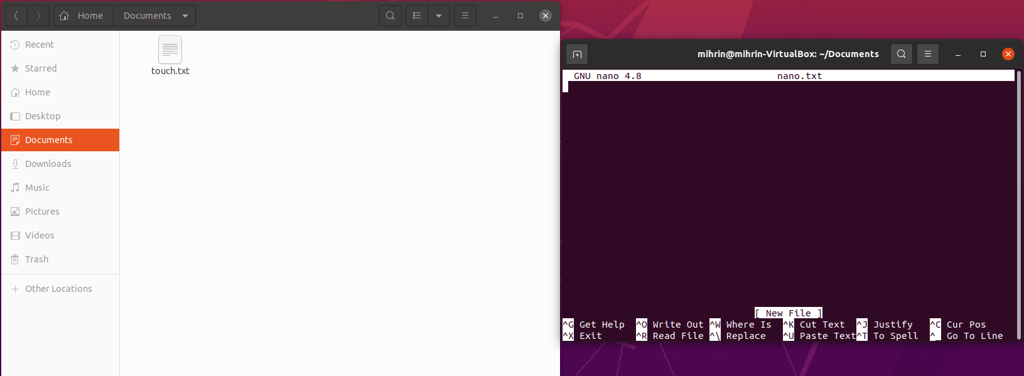Expand the view options dropdown arrow
Screen dimensions: 1024x376
439,16
